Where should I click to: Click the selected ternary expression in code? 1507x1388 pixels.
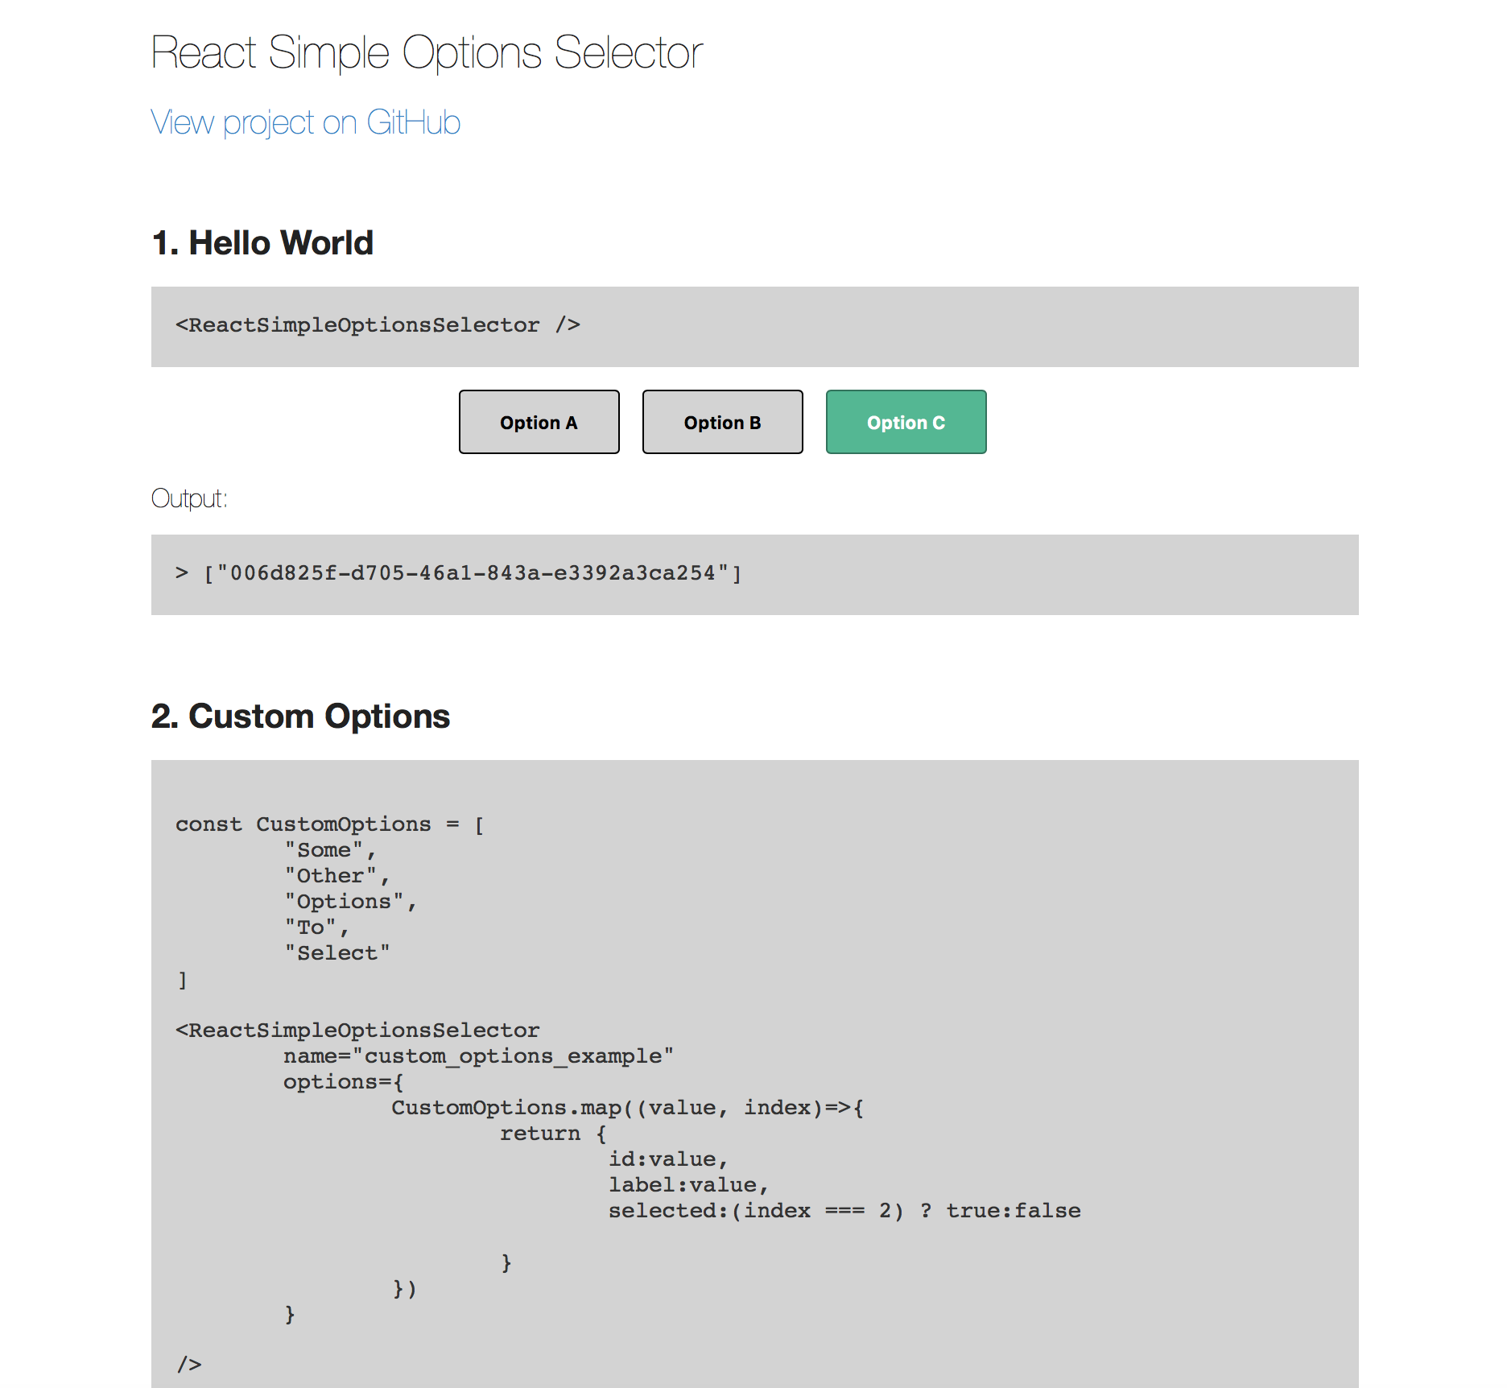coord(844,1210)
